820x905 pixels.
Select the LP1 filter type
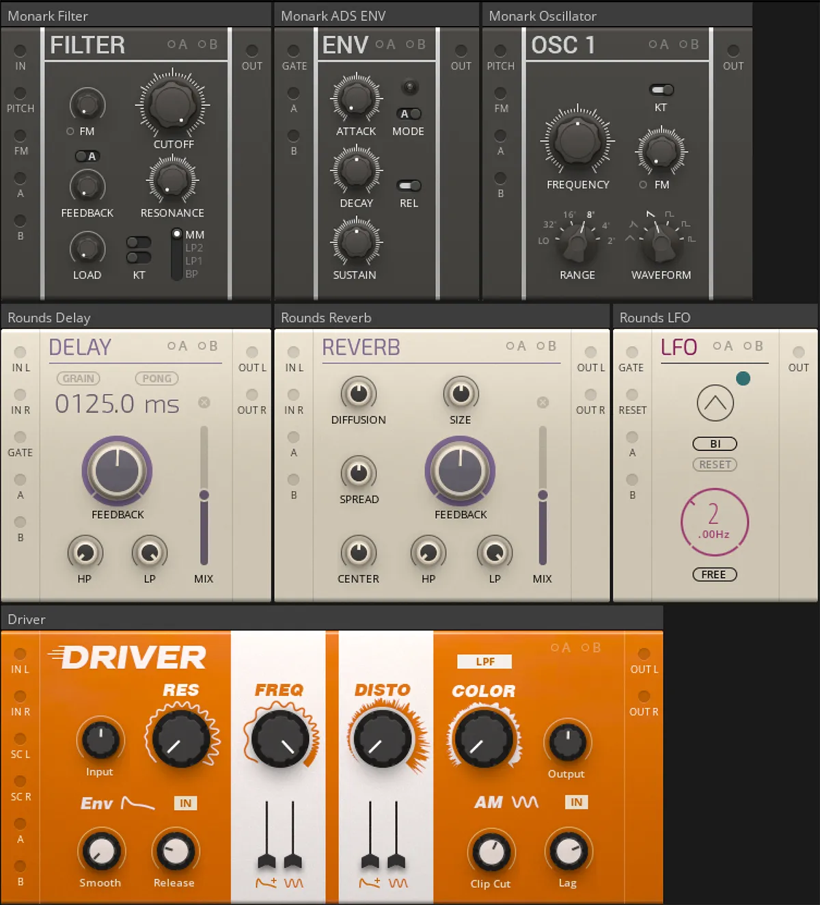tap(193, 260)
